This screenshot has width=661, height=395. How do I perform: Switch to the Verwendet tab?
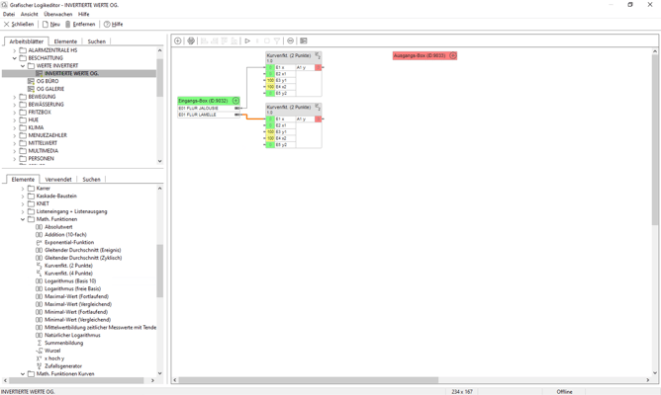(x=58, y=179)
